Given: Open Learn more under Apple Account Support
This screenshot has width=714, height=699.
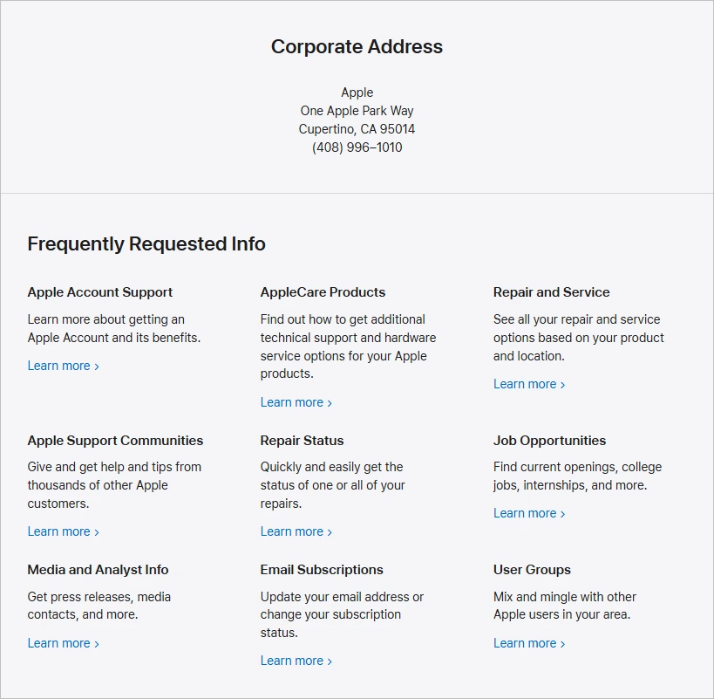Looking at the screenshot, I should pos(64,366).
